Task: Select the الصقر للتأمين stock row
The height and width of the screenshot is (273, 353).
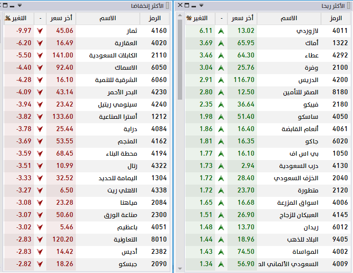Action: pyautogui.click(x=268, y=92)
